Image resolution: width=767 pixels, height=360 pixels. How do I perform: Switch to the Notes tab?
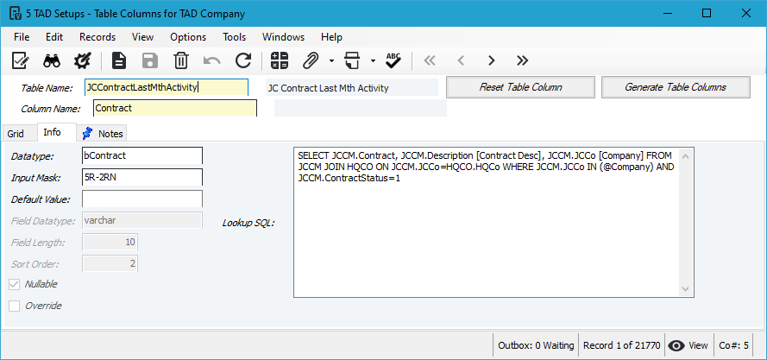pyautogui.click(x=102, y=133)
